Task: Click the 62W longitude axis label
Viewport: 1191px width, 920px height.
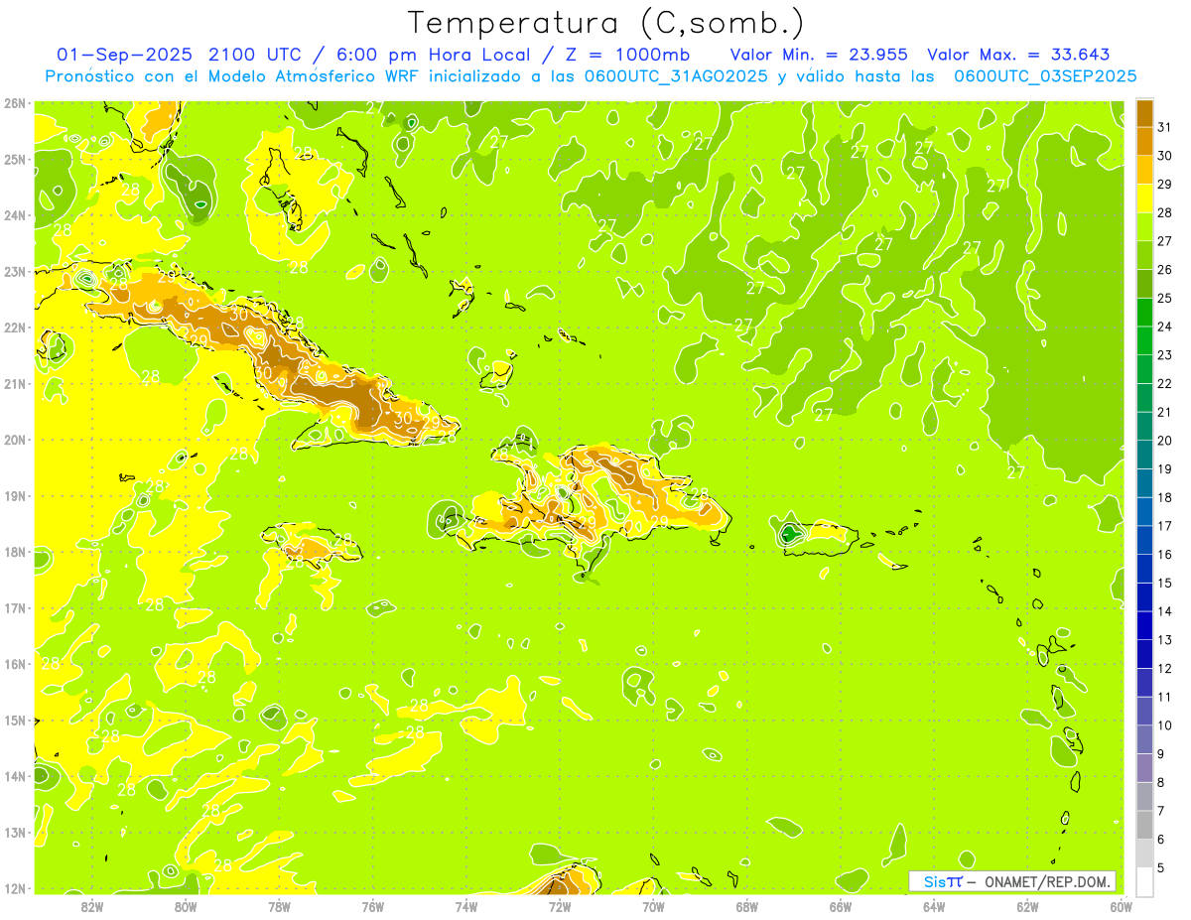Action: (1027, 905)
